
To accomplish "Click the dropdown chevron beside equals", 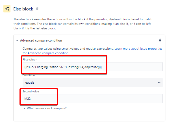I will pos(159,83).
